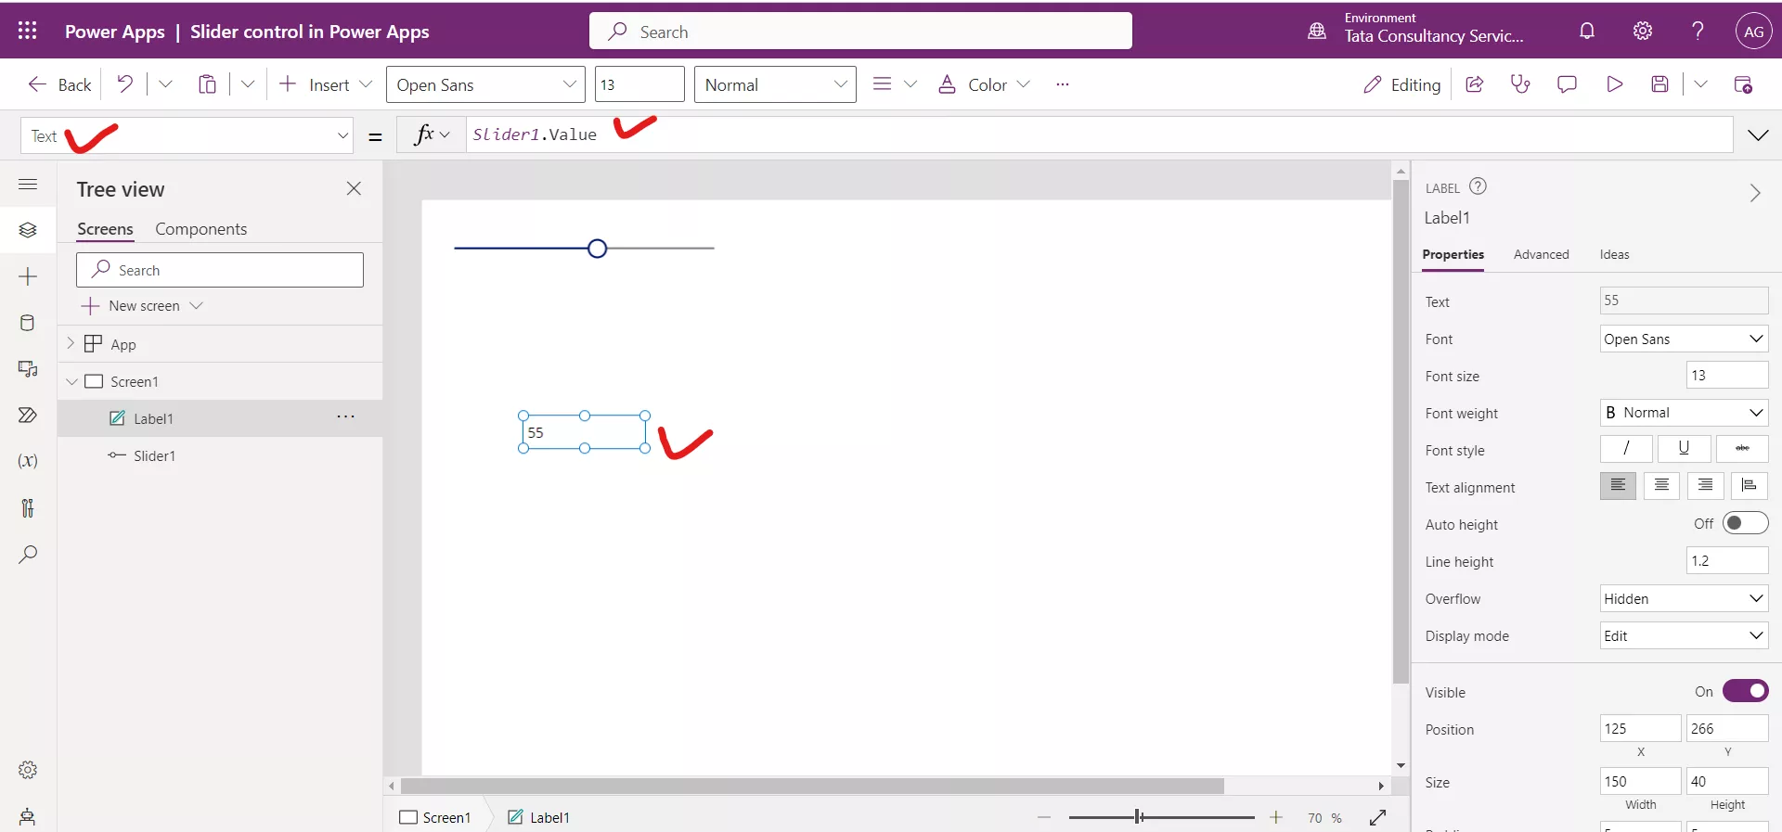Switch to the Ideas tab
Viewport: 1782px width, 832px height.
click(1614, 254)
